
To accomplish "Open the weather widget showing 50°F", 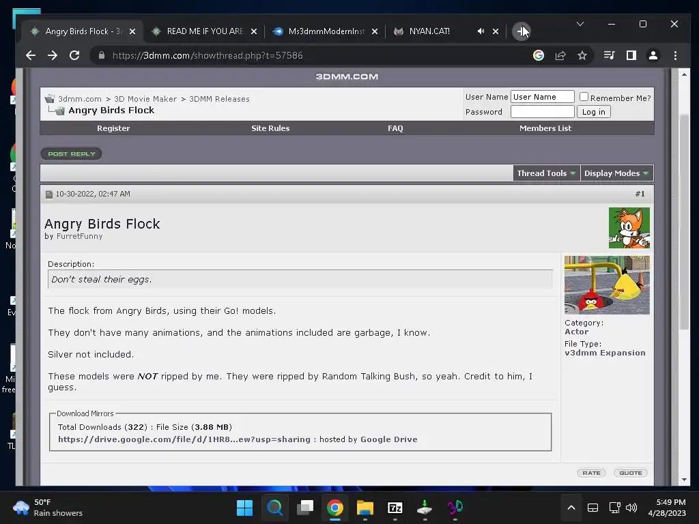I will [48, 508].
